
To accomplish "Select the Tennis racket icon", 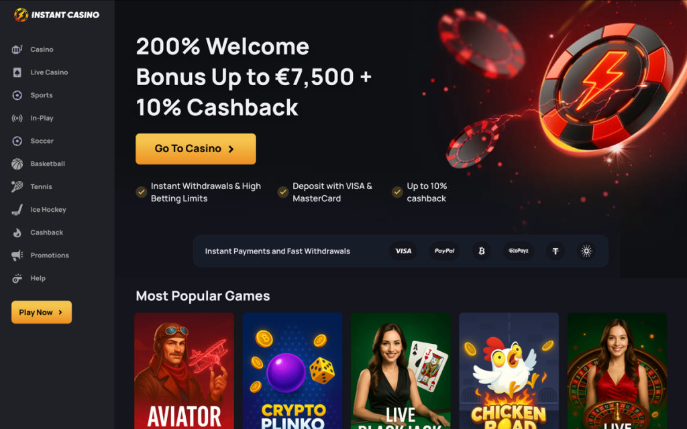I will point(17,186).
